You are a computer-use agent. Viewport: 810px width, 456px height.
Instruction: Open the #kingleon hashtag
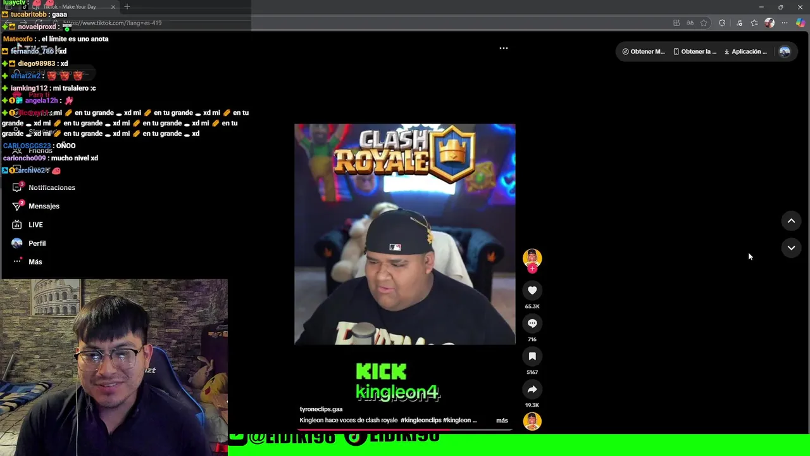click(x=458, y=421)
